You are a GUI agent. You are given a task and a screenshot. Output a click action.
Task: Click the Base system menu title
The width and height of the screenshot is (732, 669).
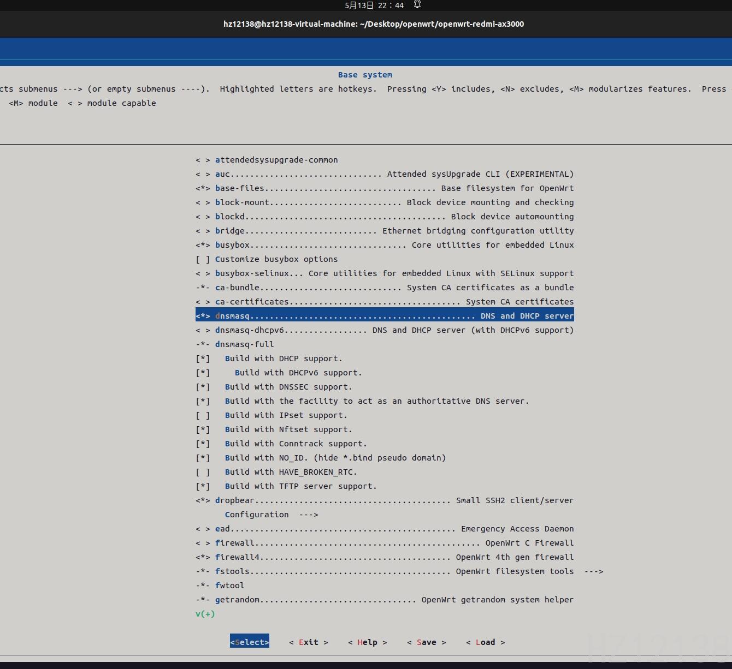365,75
